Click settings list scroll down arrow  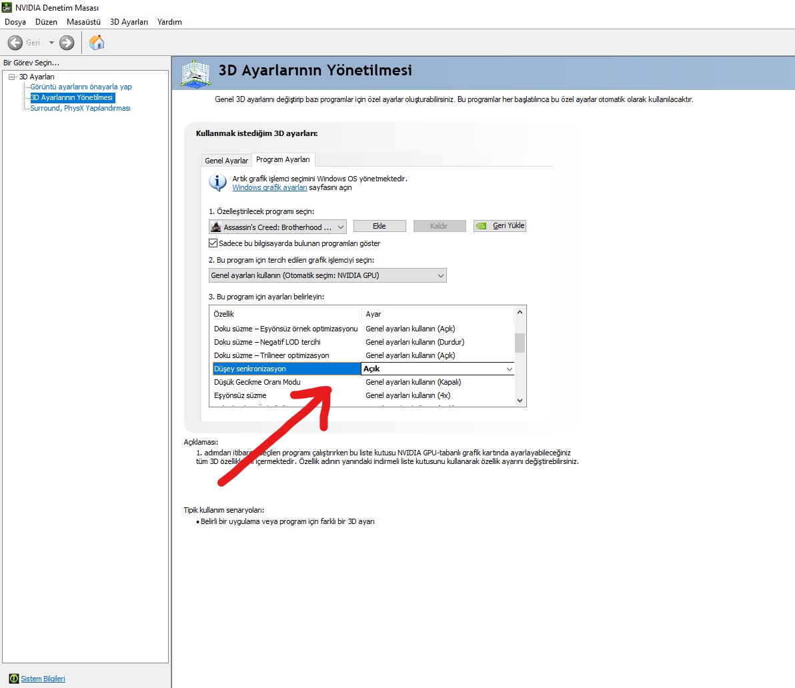click(x=520, y=400)
